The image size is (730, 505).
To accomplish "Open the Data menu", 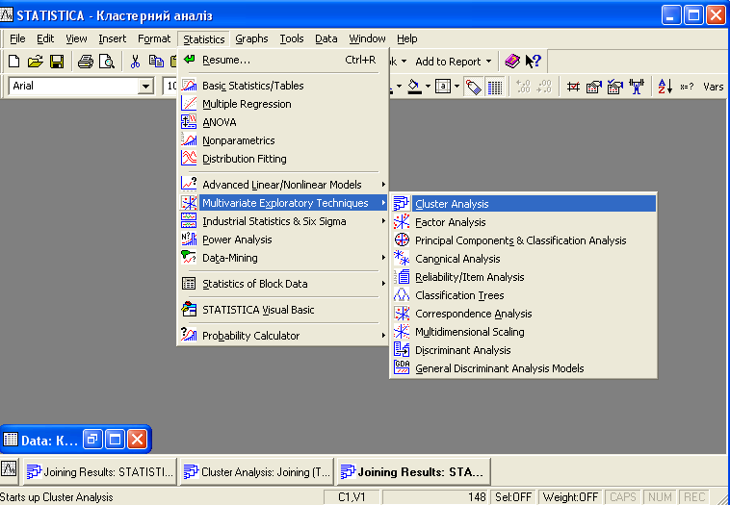I will click(326, 38).
